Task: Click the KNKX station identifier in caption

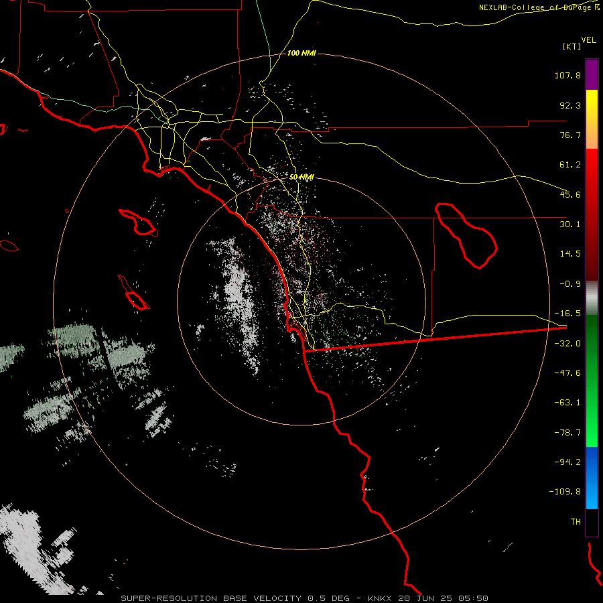Action: [x=379, y=598]
